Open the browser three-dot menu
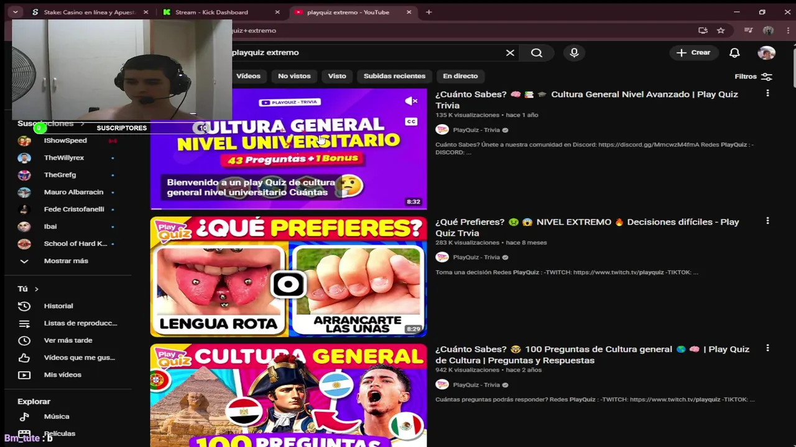 (x=787, y=30)
